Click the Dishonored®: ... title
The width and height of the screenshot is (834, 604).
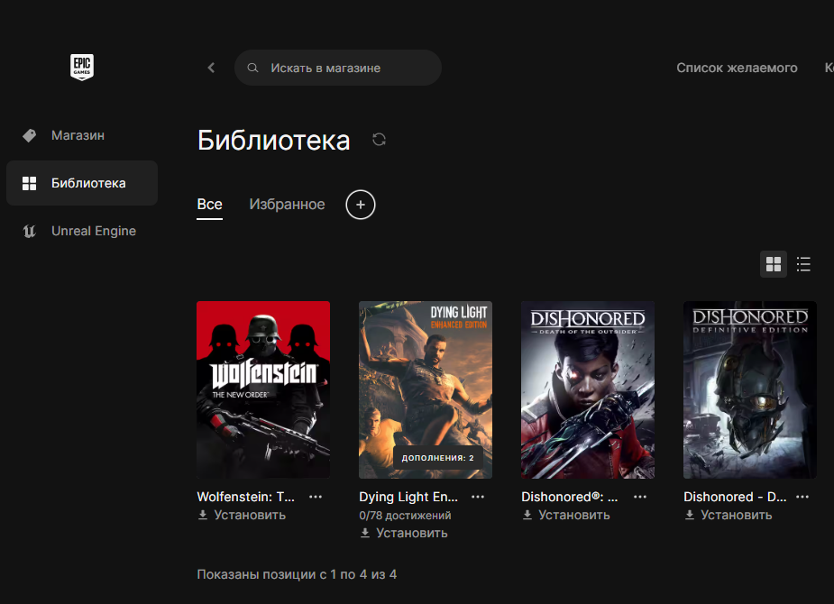pyautogui.click(x=570, y=497)
